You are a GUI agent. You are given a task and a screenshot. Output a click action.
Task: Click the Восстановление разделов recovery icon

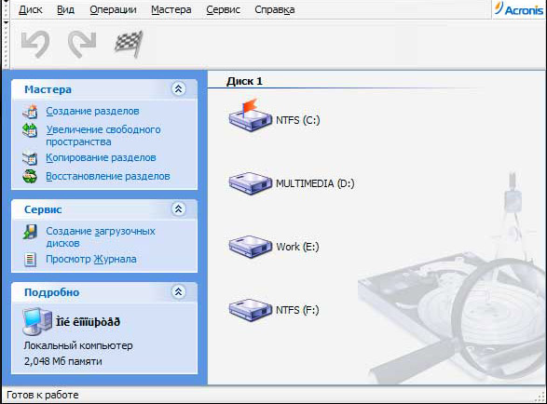(30, 176)
